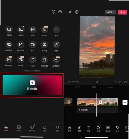129x139 pixels.
Task: Switch to the 剪同款 templates tab
Action: pyautogui.click(x=19, y=128)
